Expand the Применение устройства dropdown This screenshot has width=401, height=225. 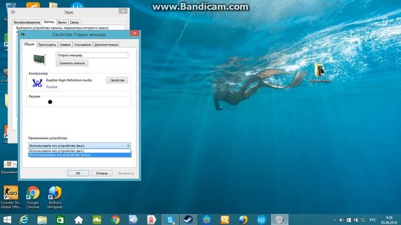pyautogui.click(x=80, y=146)
